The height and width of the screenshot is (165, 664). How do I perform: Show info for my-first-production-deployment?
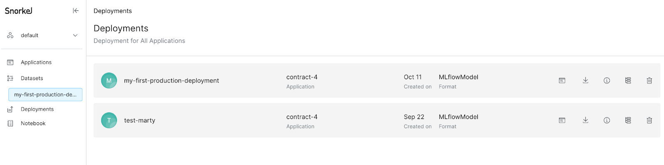coord(607,80)
